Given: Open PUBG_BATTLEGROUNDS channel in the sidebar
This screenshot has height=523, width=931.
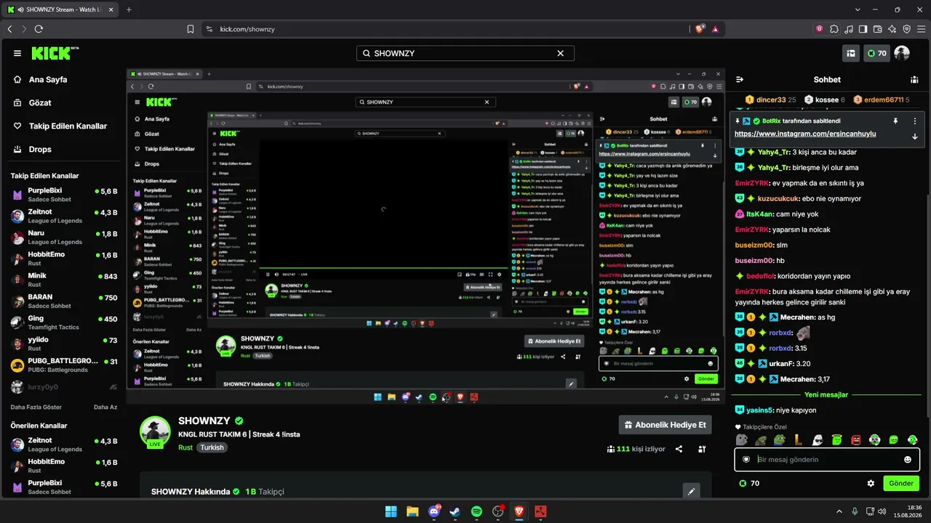Looking at the screenshot, I should click(63, 365).
